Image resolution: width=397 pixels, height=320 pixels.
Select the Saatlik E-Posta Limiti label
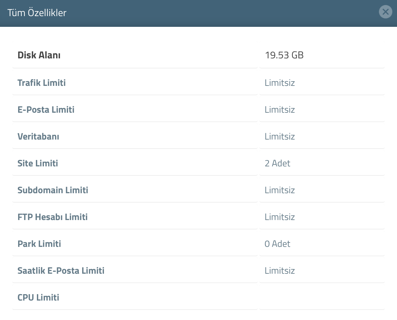[61, 271]
